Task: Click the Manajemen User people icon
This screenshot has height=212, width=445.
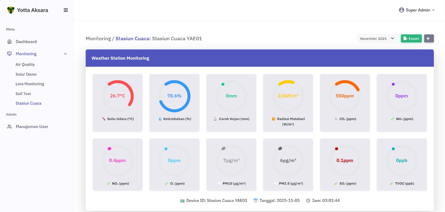Action: tap(9, 127)
